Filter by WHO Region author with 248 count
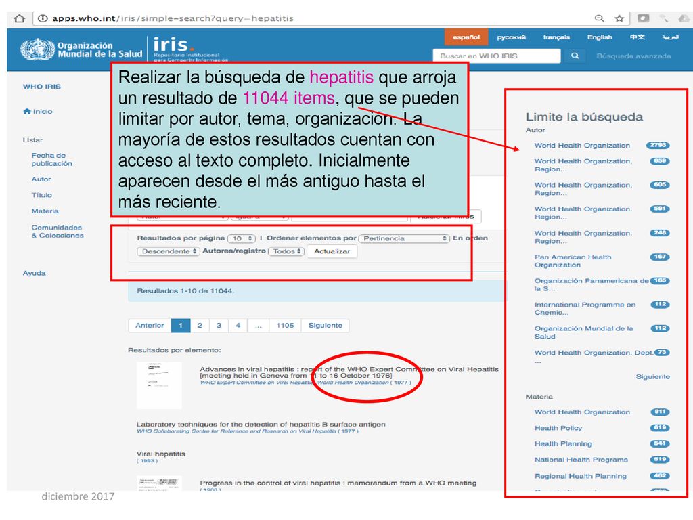693x520 pixels. pyautogui.click(x=583, y=238)
